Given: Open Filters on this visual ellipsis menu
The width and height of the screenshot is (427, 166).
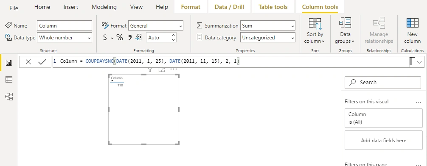Looking at the screenshot, I should point(419,102).
